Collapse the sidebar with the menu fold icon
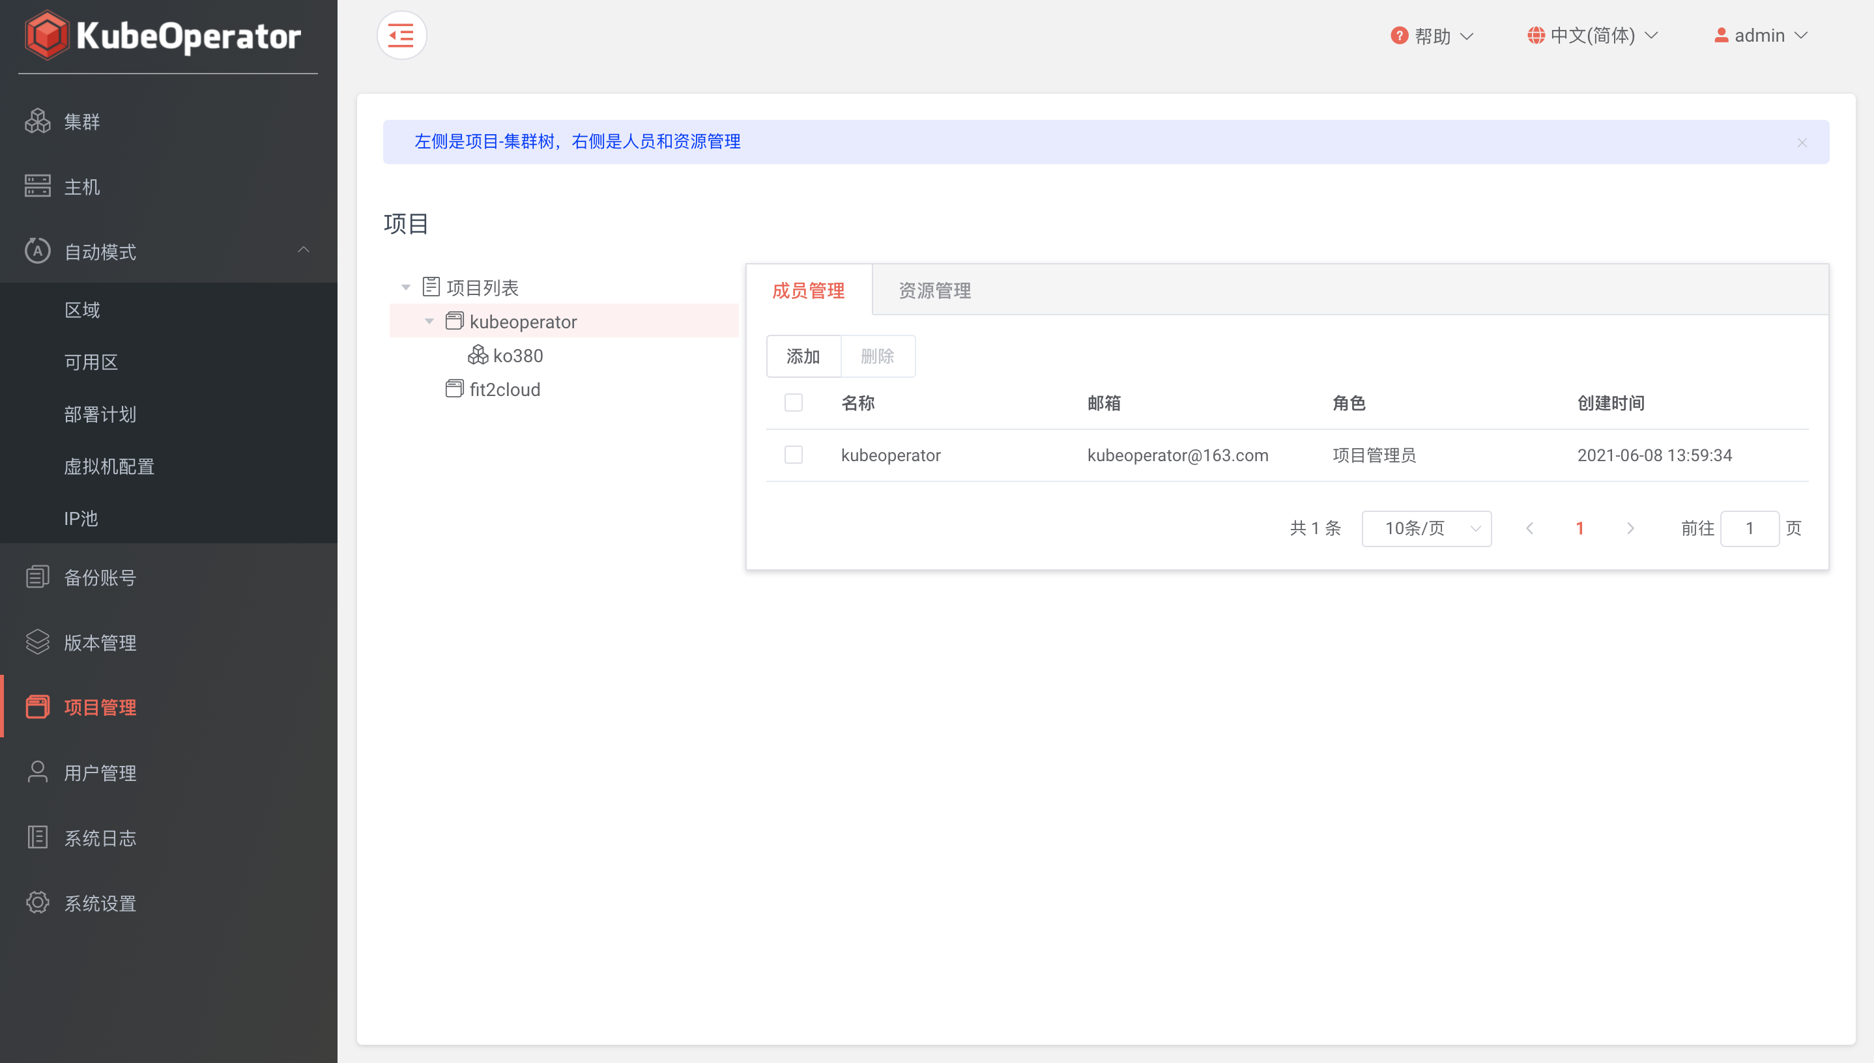The width and height of the screenshot is (1874, 1063). [401, 35]
